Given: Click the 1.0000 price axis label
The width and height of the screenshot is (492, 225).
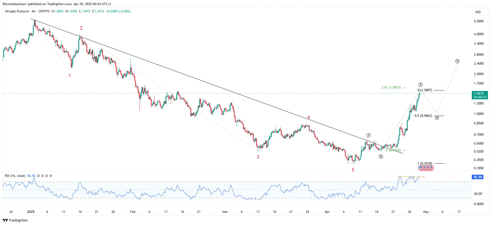Looking at the screenshot, I should (479, 114).
